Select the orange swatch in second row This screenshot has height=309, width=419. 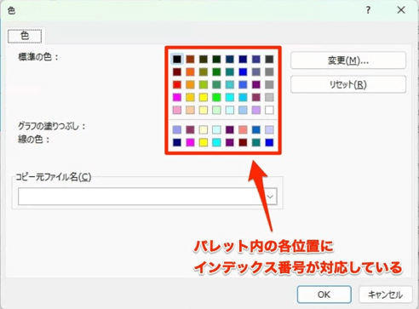[x=190, y=72]
